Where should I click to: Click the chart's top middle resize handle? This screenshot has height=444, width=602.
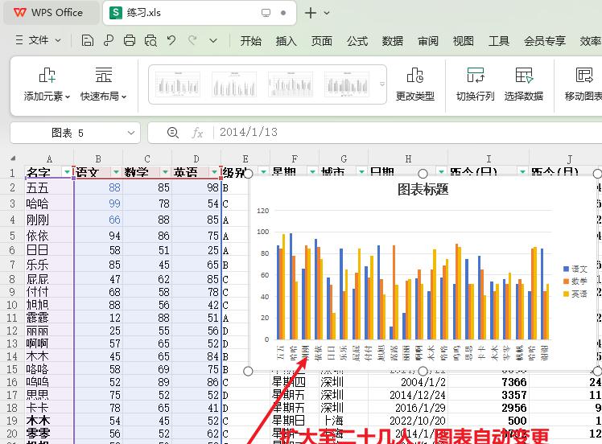coord(423,174)
